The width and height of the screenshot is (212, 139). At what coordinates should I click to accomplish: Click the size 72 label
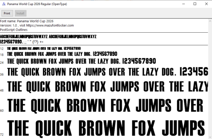pyautogui.click(x=2, y=134)
